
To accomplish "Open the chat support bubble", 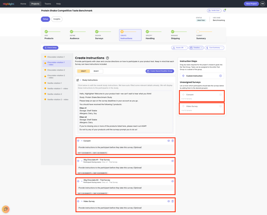I will (6, 209).
